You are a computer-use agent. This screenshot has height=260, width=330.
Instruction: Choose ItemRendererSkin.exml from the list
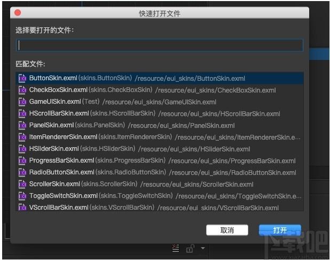(x=160, y=137)
